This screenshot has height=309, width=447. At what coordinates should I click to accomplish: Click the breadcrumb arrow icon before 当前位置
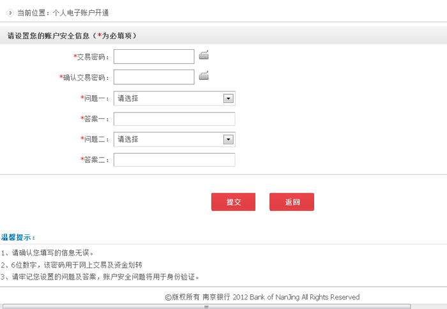pyautogui.click(x=10, y=12)
